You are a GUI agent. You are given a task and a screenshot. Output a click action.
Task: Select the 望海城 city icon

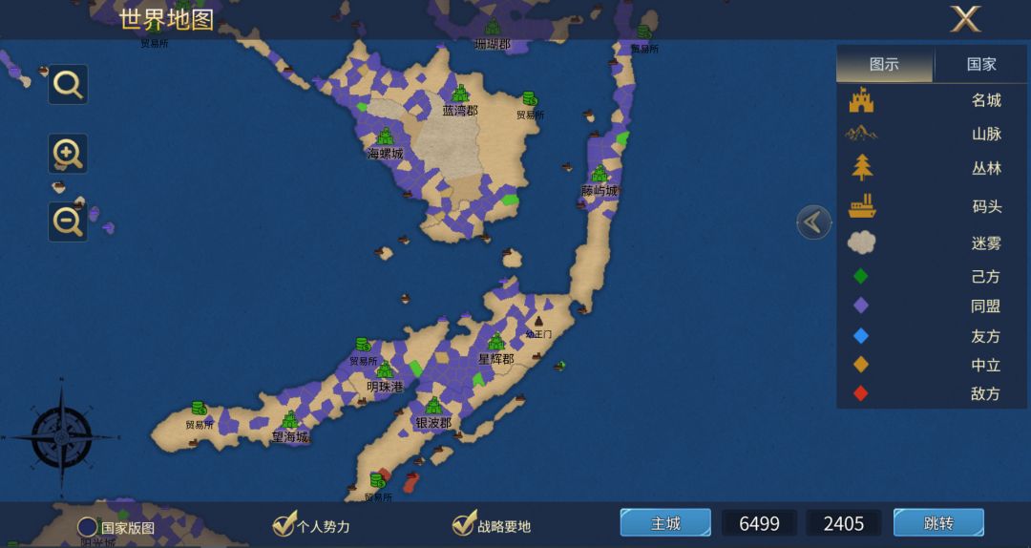[x=290, y=420]
